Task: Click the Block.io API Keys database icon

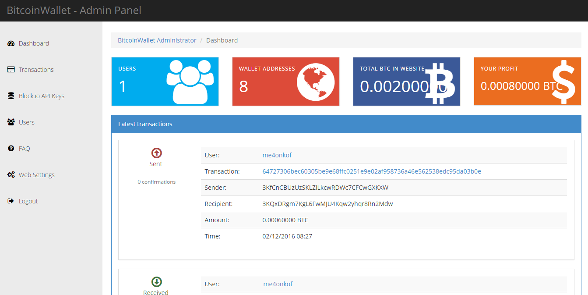Action: (x=11, y=96)
